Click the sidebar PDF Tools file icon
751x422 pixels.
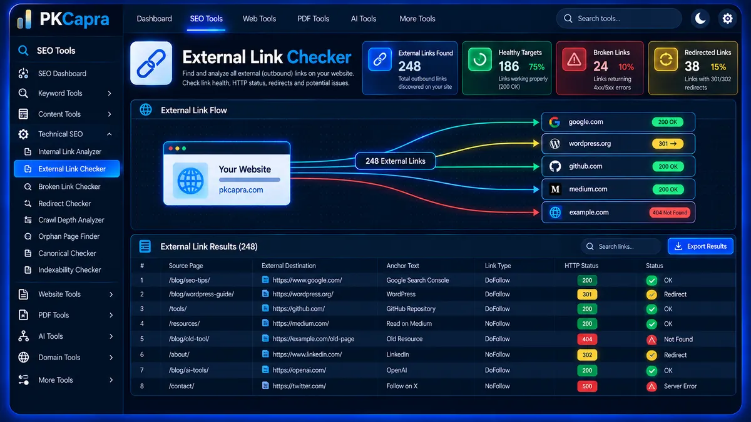24,315
